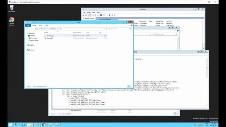Open recent locations dropdown next to Forward arrow
Screen dimensions: 226x127
click(x=33, y=29)
